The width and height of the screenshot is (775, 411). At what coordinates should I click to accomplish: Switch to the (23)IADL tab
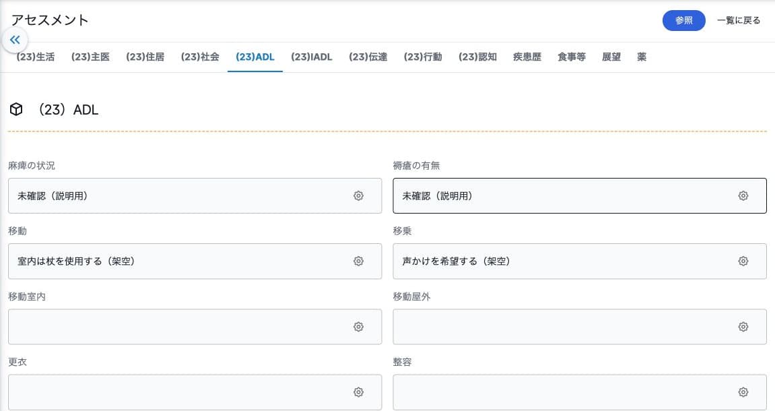(x=311, y=57)
